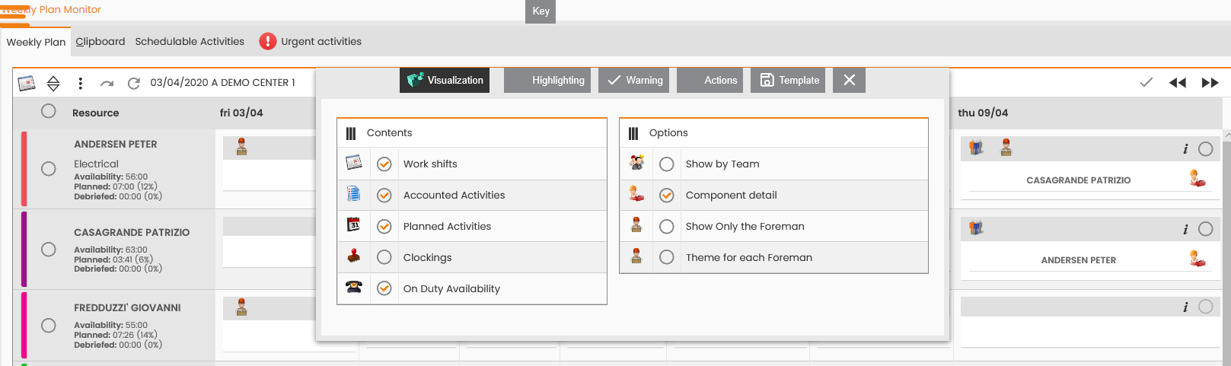1231x366 pixels.
Task: Click the fri 03/04 column header
Action: [241, 113]
